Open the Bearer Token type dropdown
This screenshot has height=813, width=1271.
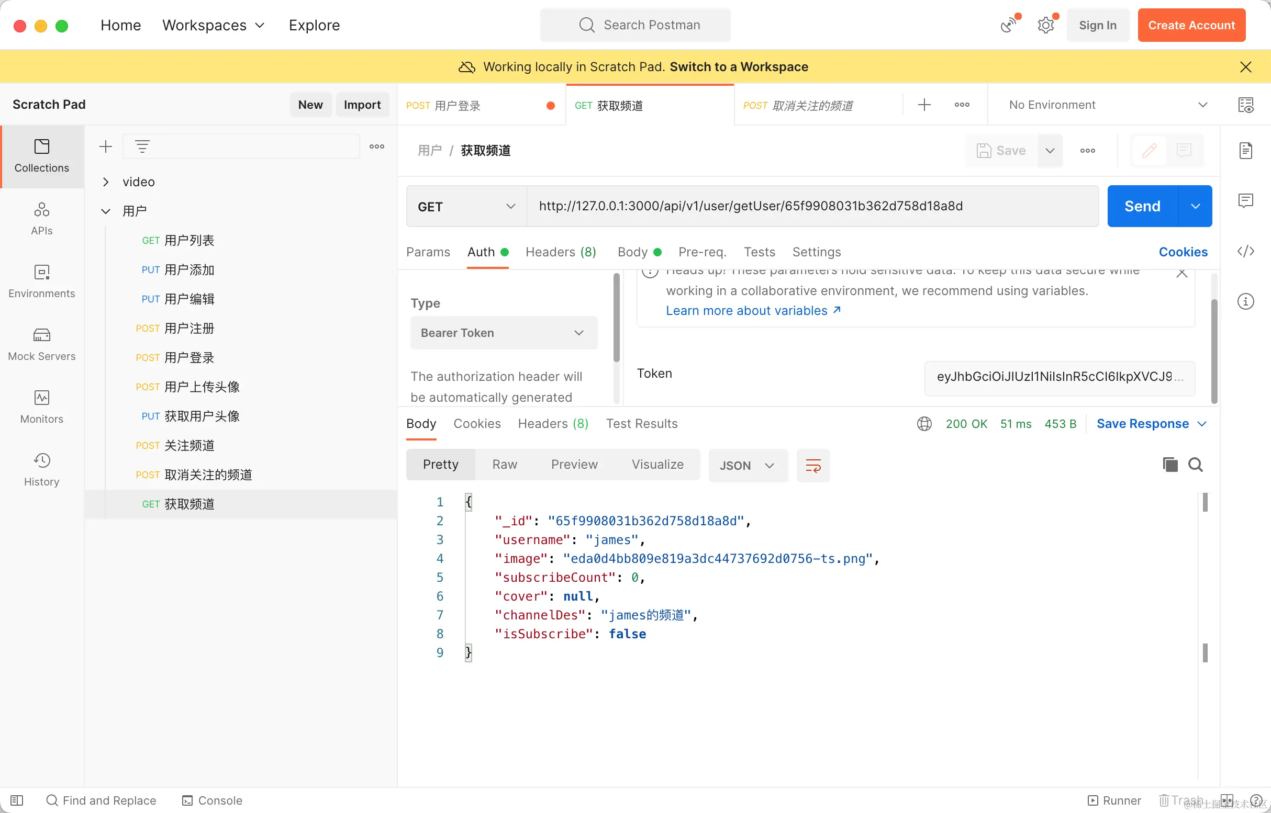coord(504,333)
